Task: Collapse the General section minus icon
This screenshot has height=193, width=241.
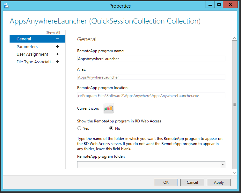Action: click(x=57, y=39)
